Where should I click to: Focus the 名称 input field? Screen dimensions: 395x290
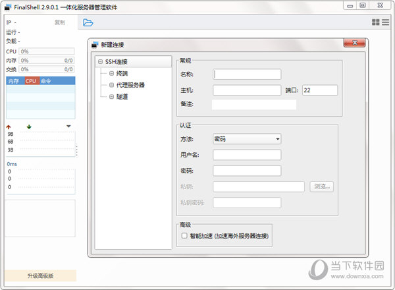tap(247, 74)
